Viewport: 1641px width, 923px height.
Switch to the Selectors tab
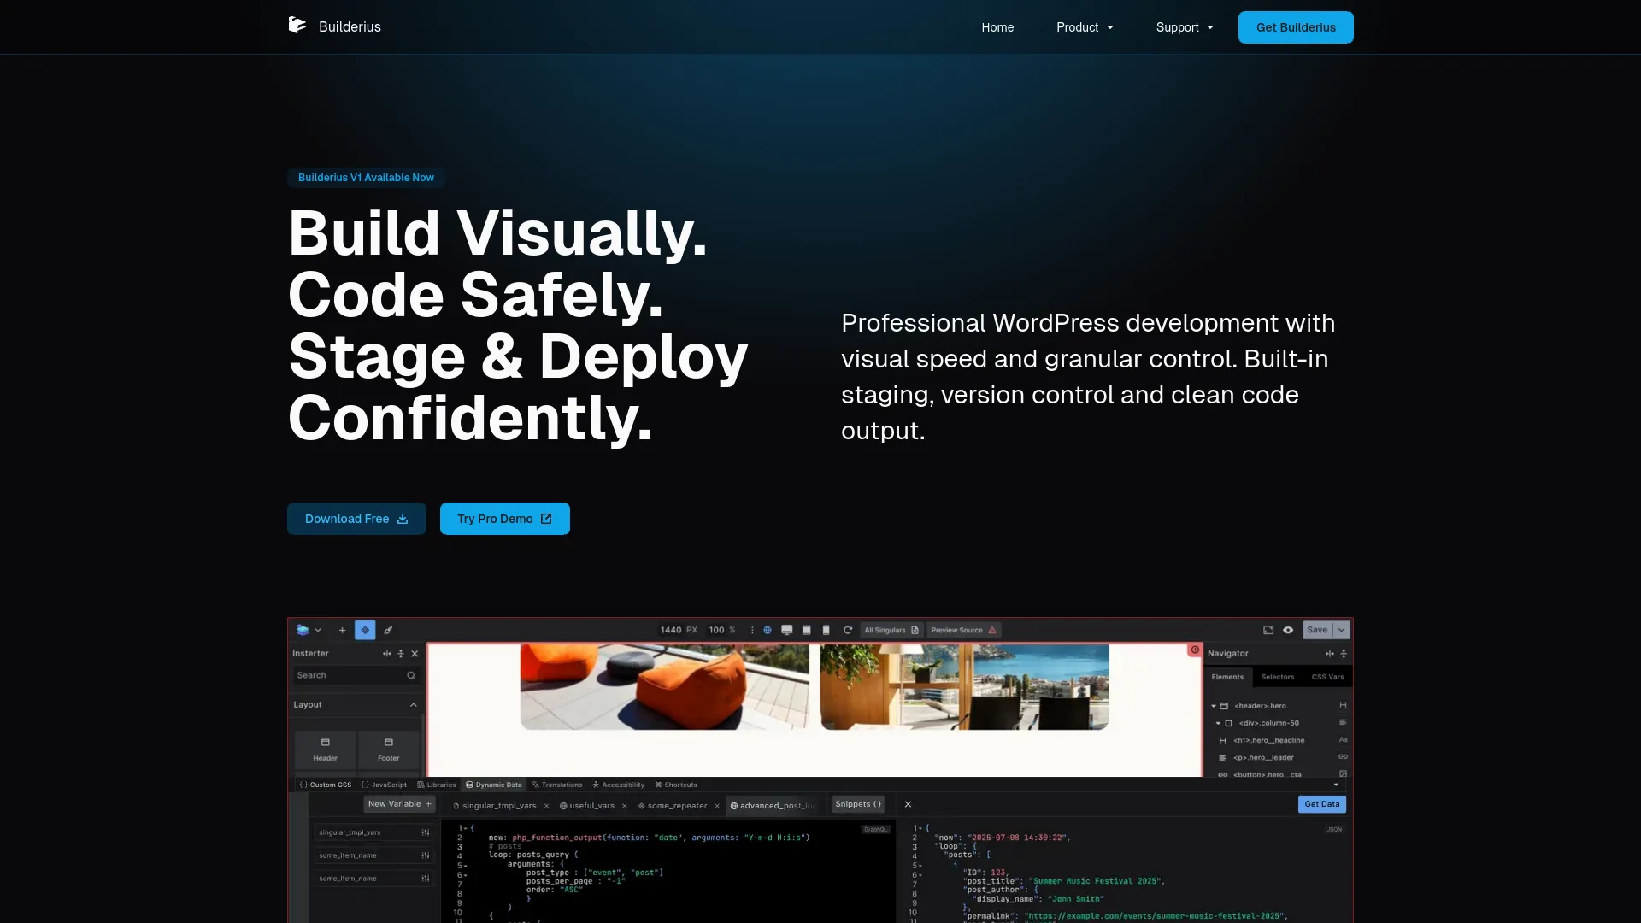1278,677
